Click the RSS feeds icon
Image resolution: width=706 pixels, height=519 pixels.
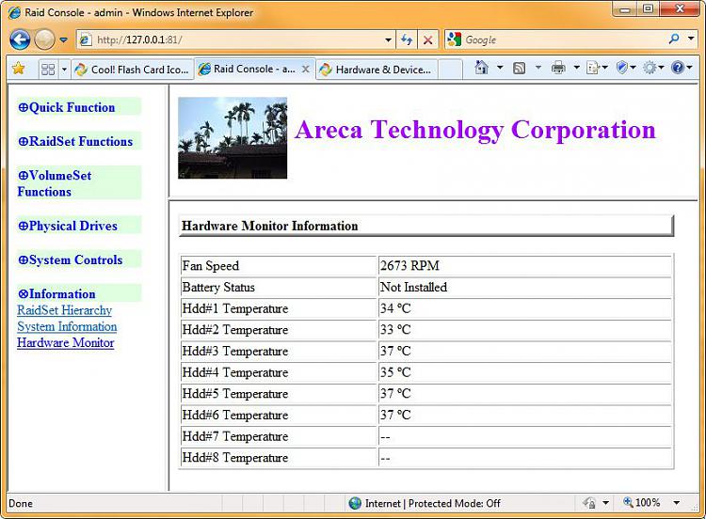point(519,68)
